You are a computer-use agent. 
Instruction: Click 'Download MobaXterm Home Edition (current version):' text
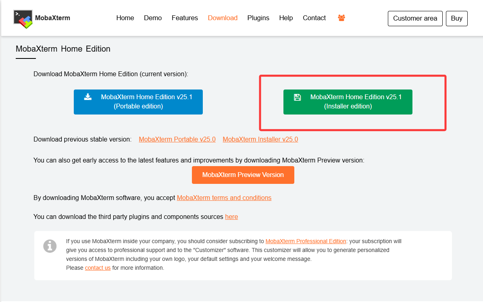click(x=111, y=74)
